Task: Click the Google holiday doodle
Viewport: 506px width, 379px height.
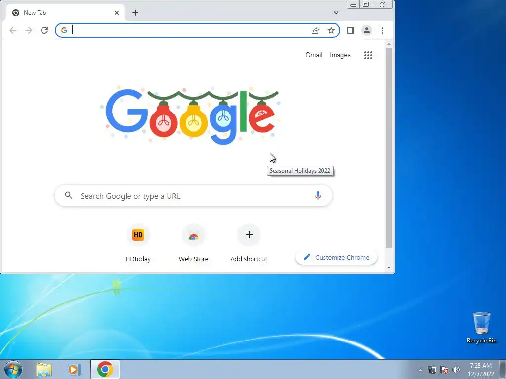Action: (190, 115)
